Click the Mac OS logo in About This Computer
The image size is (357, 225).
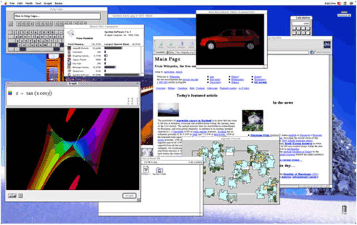(x=71, y=33)
